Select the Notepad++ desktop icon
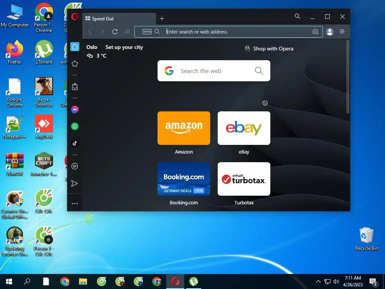 (15, 127)
